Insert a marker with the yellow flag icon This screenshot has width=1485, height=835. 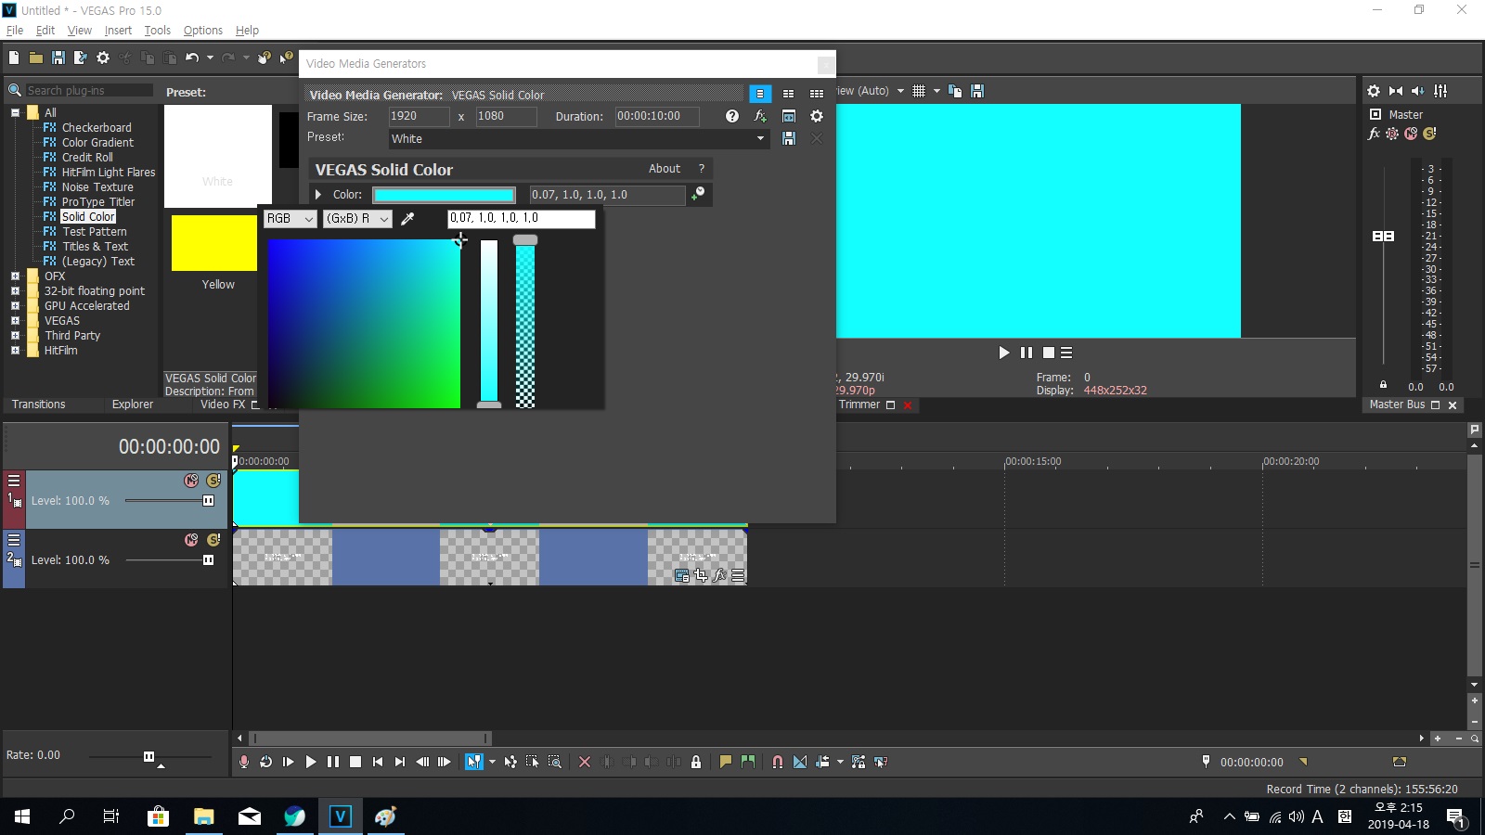tap(726, 762)
